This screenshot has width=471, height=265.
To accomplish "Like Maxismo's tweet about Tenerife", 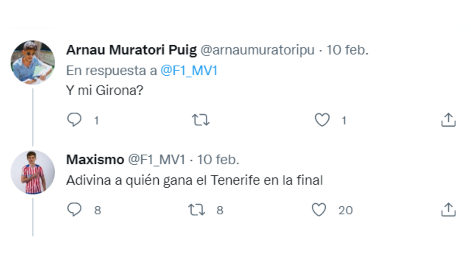I will click(319, 209).
